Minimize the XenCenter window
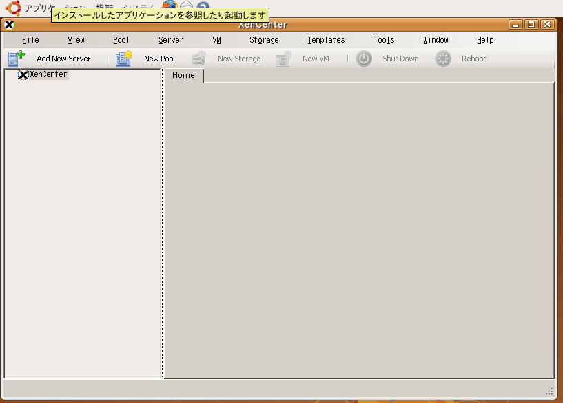This screenshot has width=563, height=403. tap(515, 24)
